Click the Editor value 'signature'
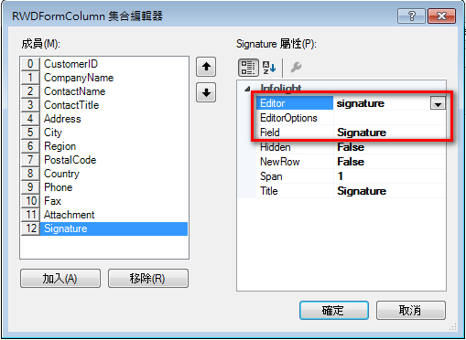Screen dimensions: 466x340 click(361, 103)
